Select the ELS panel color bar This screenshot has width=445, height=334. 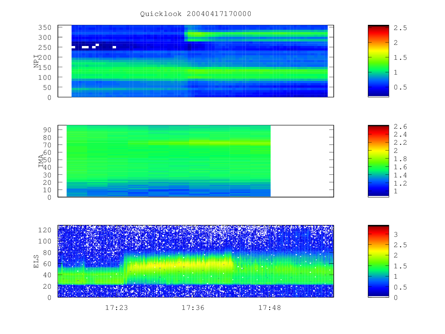coord(378,261)
